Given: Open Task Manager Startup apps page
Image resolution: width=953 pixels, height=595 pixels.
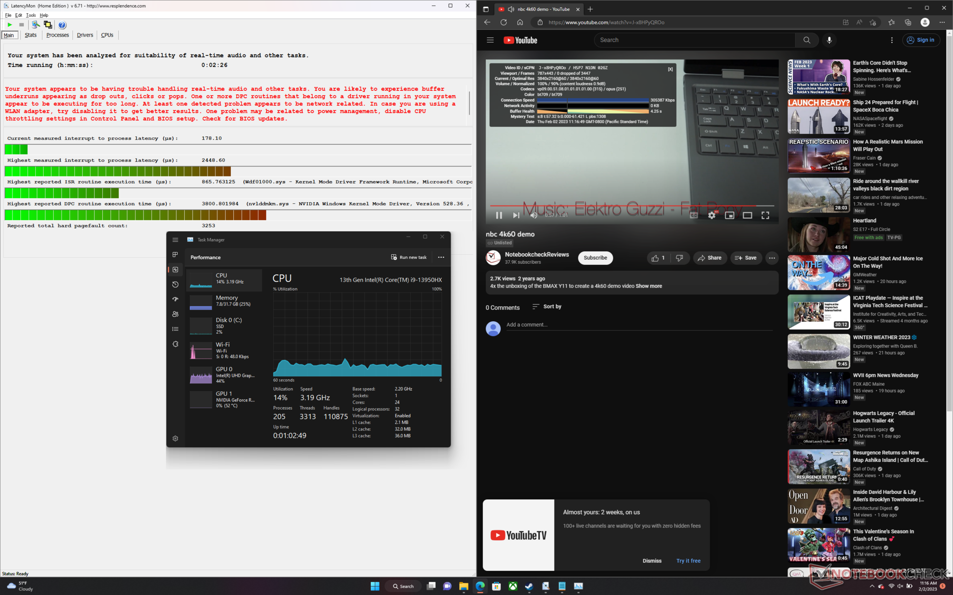Looking at the screenshot, I should pos(175,299).
